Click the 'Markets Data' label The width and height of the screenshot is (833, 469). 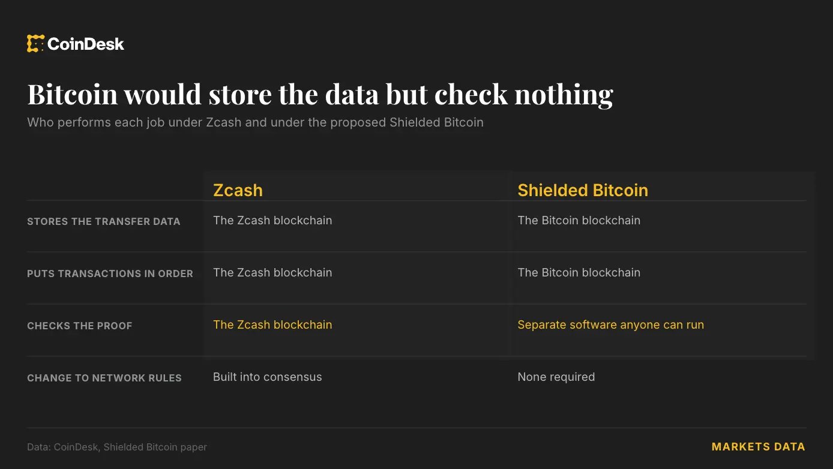pos(759,447)
